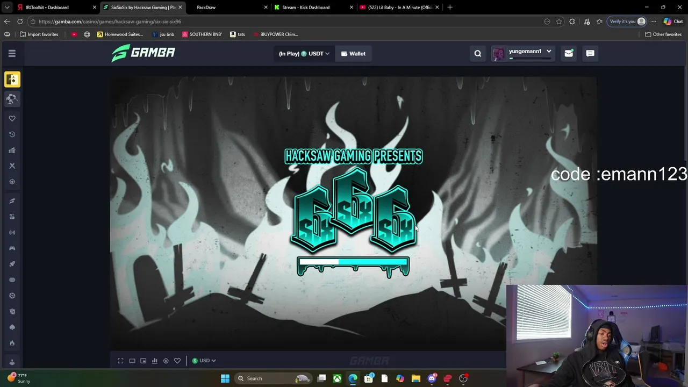Click the spade icon in sidebar
The height and width of the screenshot is (387, 688).
coord(12,327)
